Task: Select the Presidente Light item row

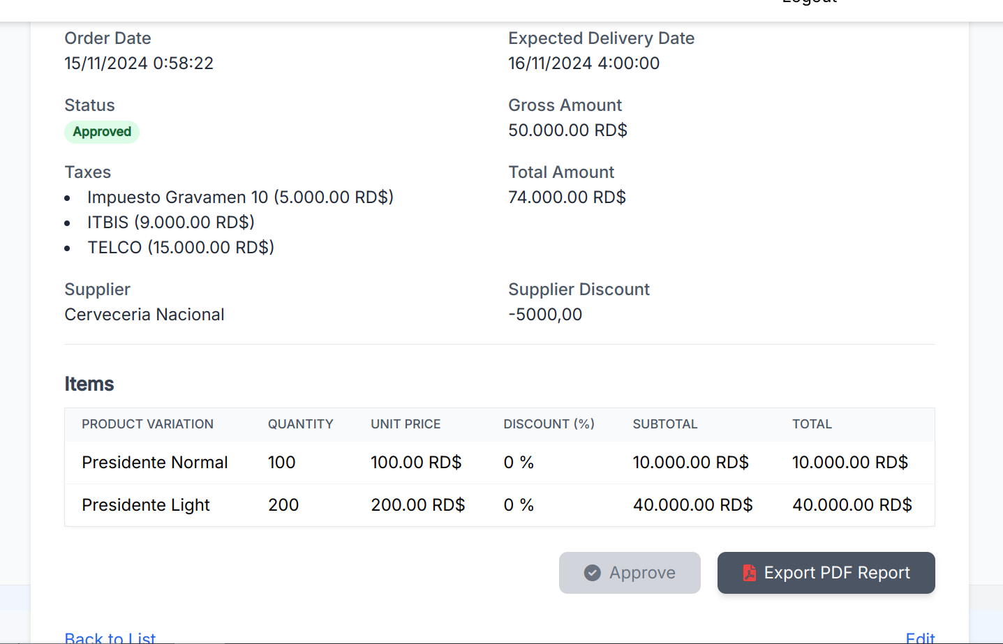Action: [145, 505]
